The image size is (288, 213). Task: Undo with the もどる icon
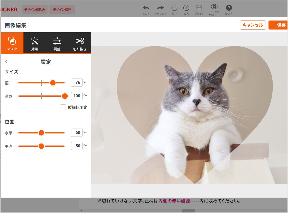(146, 8)
